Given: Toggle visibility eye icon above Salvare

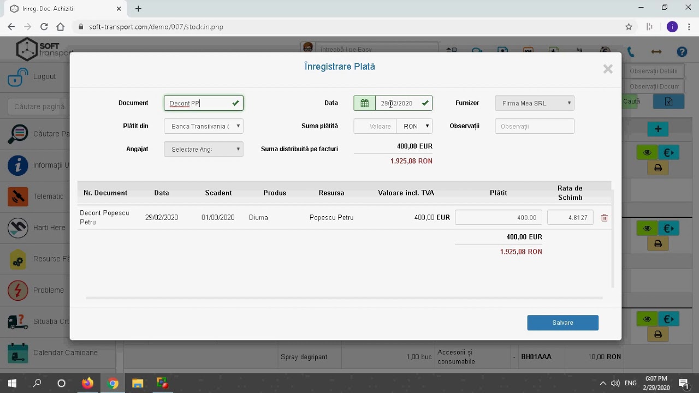Looking at the screenshot, I should click(647, 319).
